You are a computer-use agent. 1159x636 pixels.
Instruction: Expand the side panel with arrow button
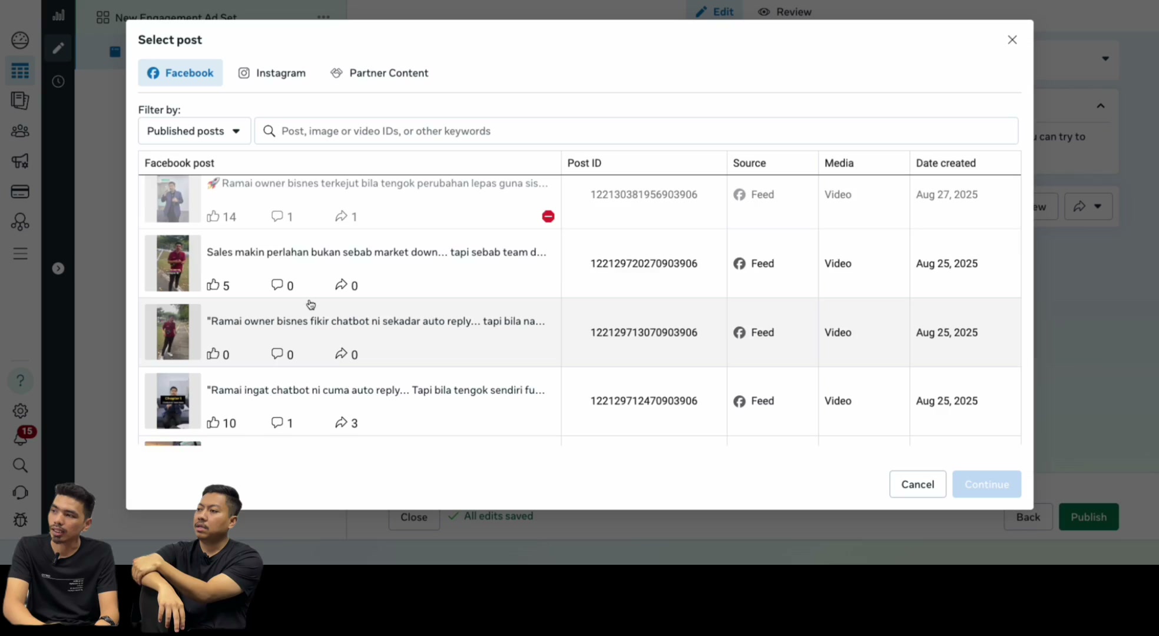pos(58,269)
